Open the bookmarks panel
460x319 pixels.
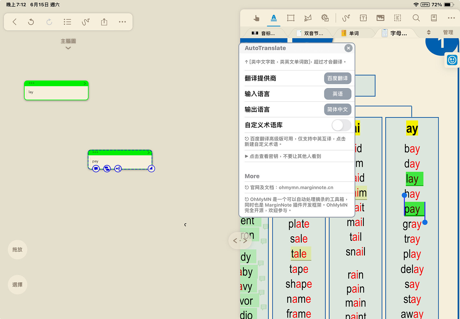point(434,18)
